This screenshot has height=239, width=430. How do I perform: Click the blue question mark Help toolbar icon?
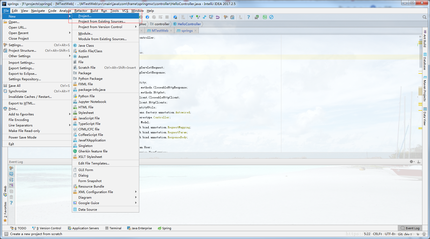point(249,17)
